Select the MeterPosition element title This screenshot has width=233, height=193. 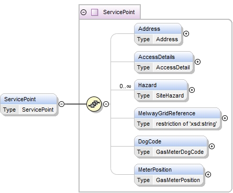pyautogui.click(x=155, y=170)
